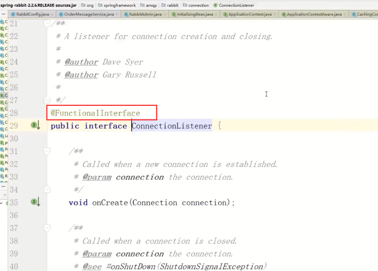Viewport: 378px width, 271px height.
Task: Fold the Javadoc comment starting line 37
Action: pyautogui.click(x=47, y=228)
